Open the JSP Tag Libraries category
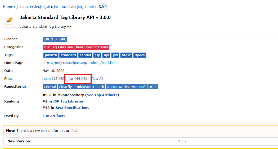 (x=58, y=47)
